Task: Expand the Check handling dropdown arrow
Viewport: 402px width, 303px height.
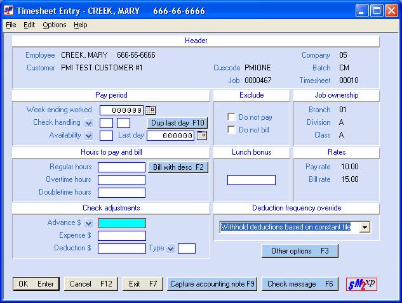Action: pos(88,123)
